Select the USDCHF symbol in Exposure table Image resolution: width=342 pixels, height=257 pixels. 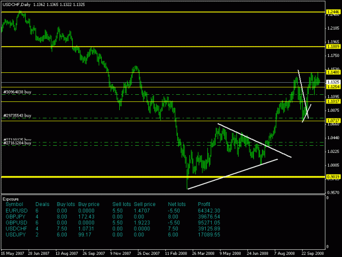point(16,229)
